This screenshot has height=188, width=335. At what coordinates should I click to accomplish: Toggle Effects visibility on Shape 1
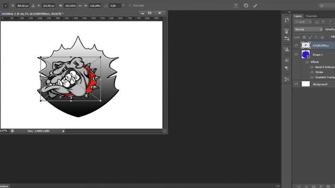[x=307, y=62]
